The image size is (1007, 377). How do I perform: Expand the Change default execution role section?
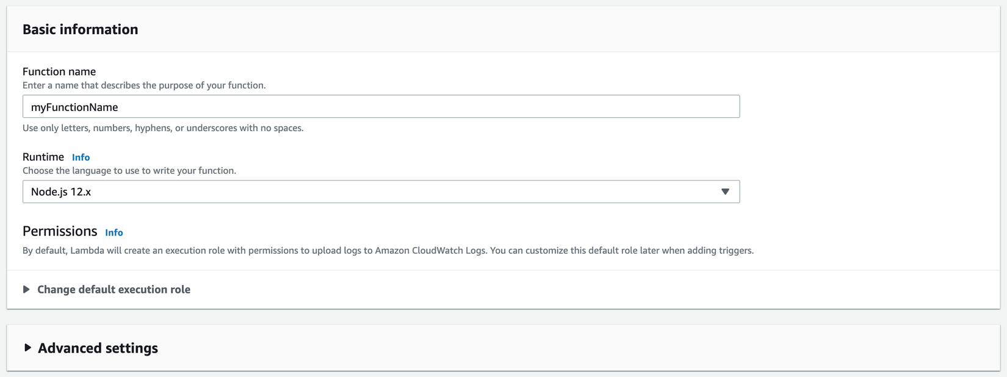114,289
